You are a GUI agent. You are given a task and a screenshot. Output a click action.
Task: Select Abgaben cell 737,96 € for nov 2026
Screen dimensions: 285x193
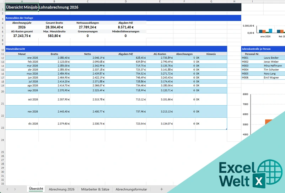[x=125, y=112]
